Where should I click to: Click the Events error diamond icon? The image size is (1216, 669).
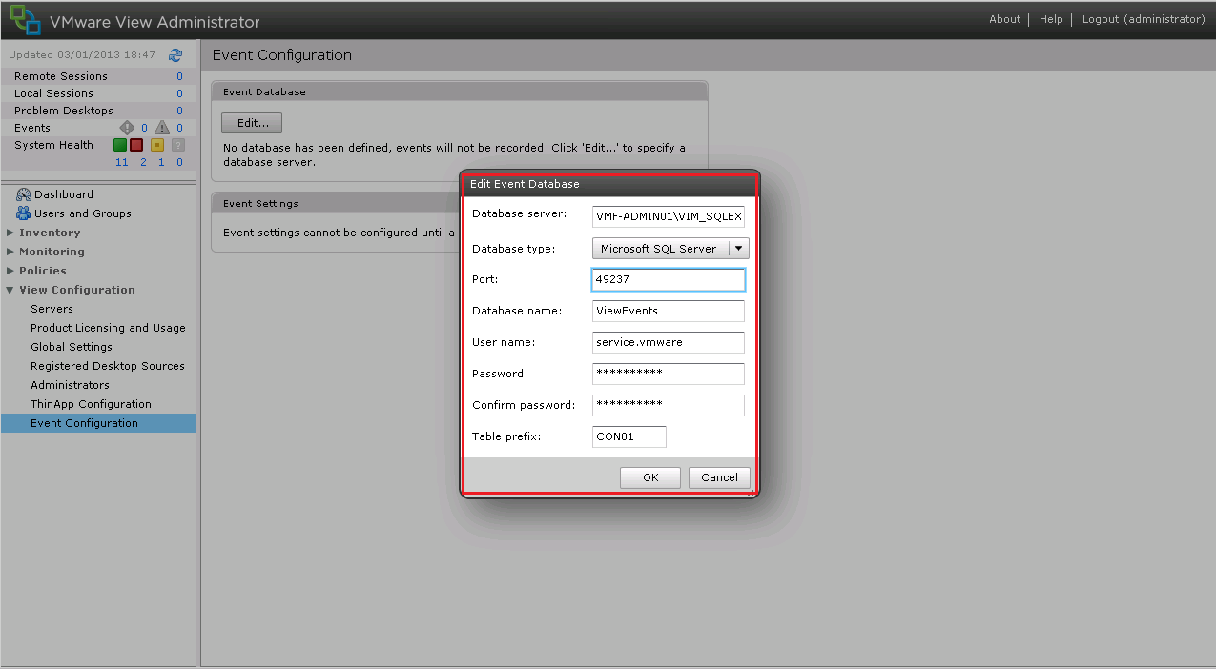[127, 127]
